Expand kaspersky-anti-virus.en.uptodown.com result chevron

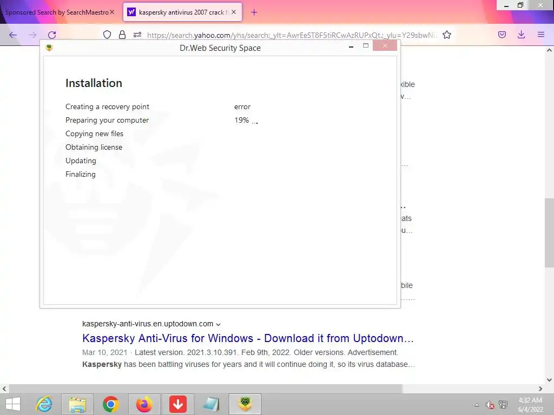pos(219,324)
